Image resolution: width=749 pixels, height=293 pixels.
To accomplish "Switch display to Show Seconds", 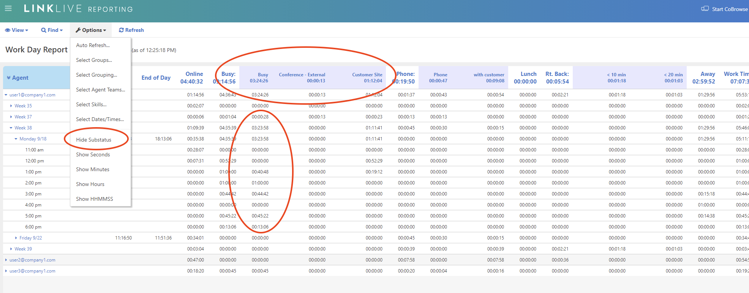I will (93, 154).
